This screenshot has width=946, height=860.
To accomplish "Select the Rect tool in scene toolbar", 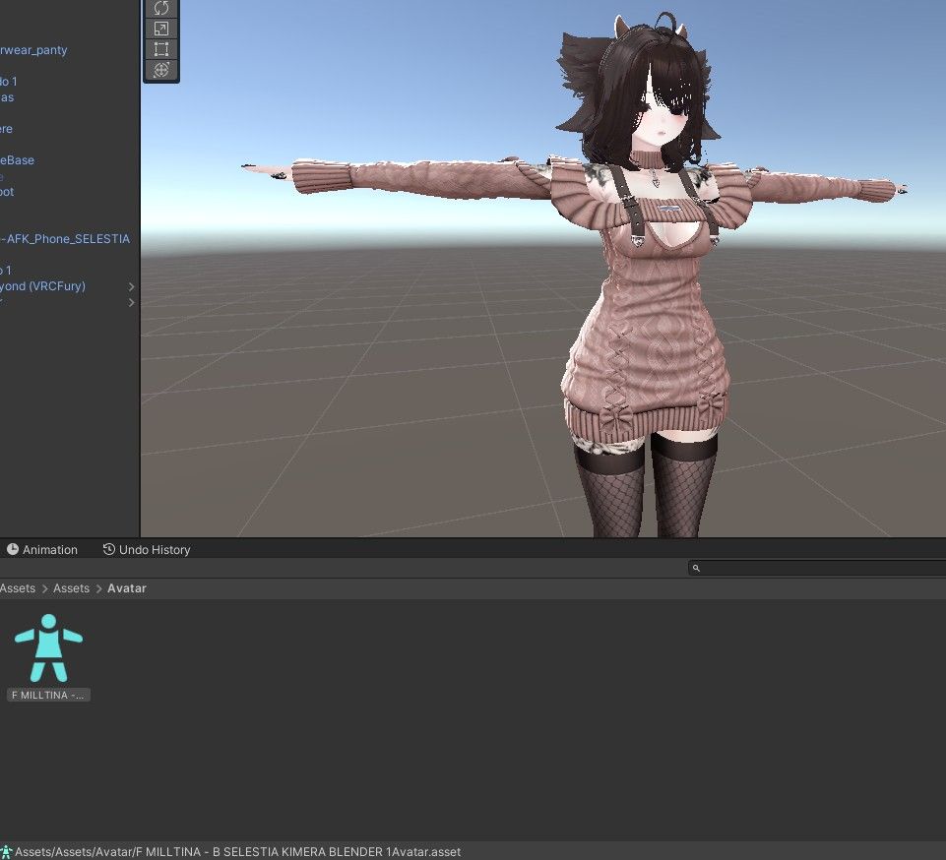I will 161,49.
